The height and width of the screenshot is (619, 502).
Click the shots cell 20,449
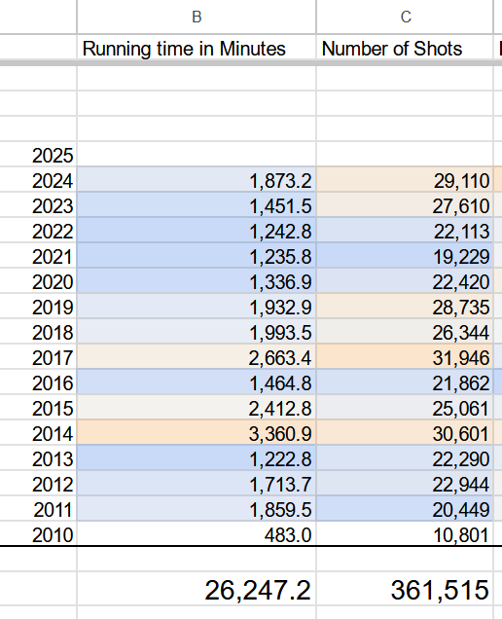coord(405,508)
